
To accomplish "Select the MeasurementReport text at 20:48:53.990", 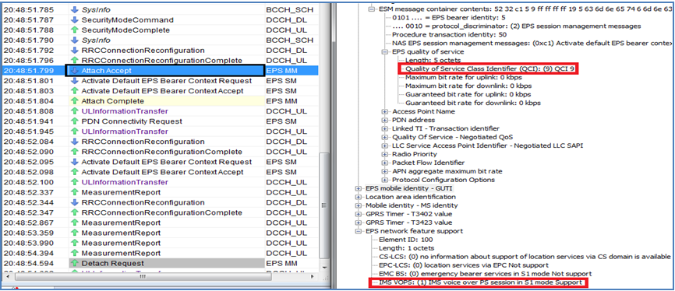I will point(121,243).
